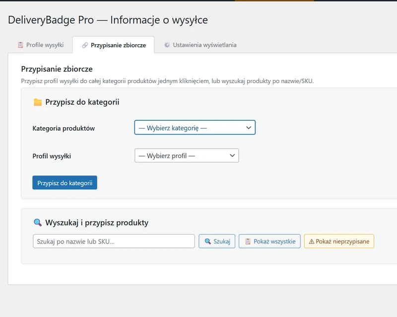Screen dimensions: 397x317
Task: Click folder icon beside Przypisz do kategorii
Action: (38, 102)
